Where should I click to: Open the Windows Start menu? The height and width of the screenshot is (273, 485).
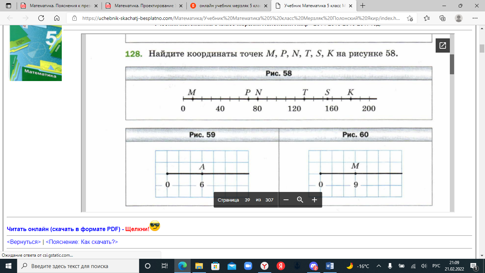click(9, 266)
